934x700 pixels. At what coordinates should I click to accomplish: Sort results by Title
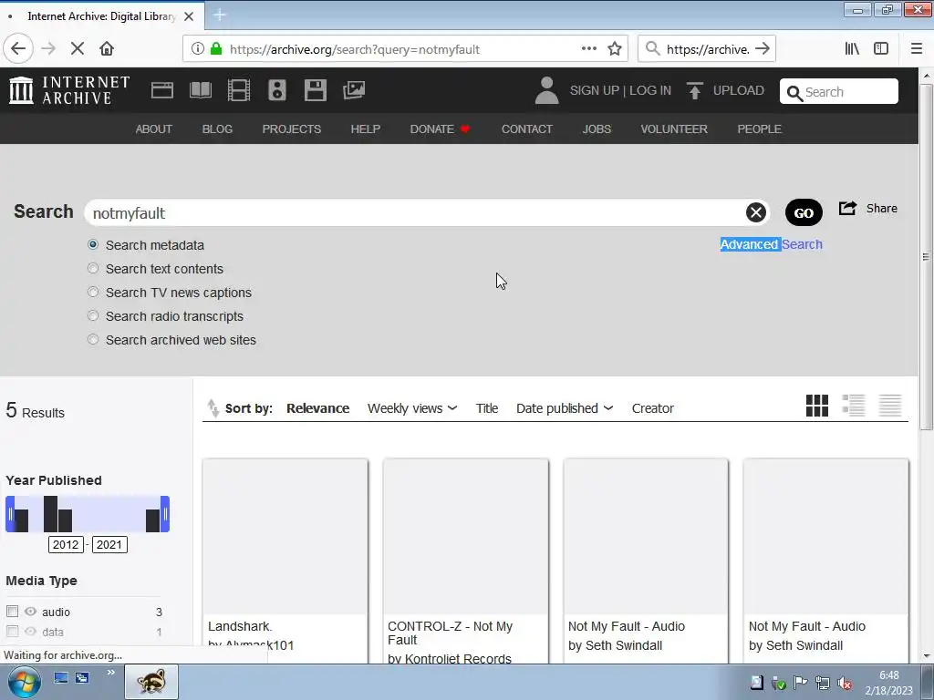[487, 408]
